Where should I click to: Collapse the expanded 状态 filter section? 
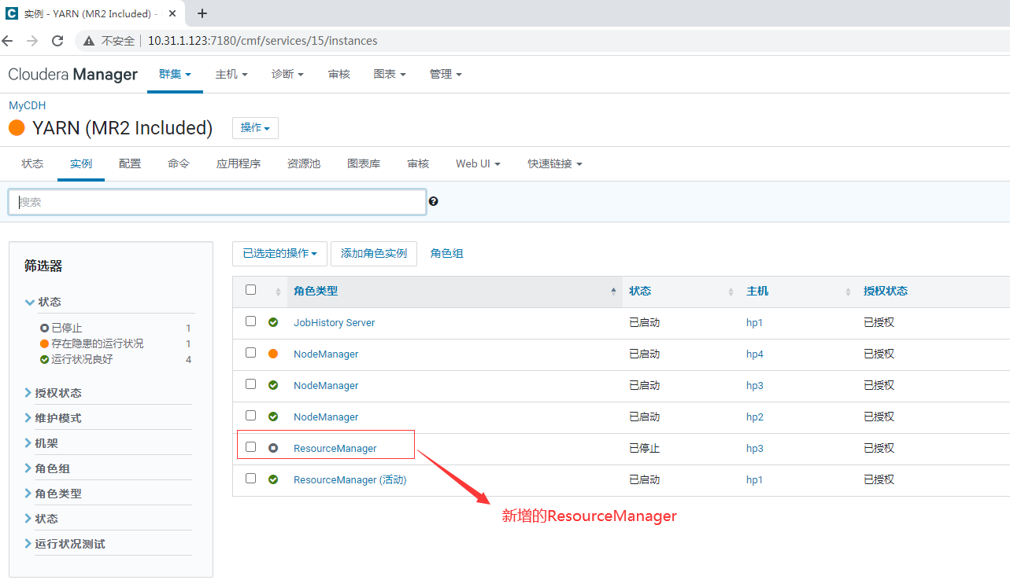pyautogui.click(x=43, y=302)
